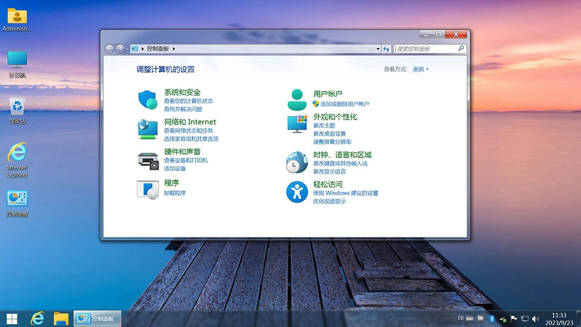Click the Action Center flag tray icon
This screenshot has height=327, width=581.
(514, 318)
